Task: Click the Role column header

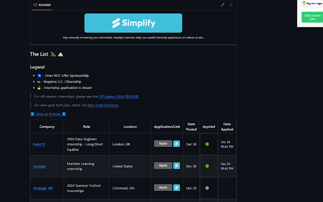Action: click(86, 127)
